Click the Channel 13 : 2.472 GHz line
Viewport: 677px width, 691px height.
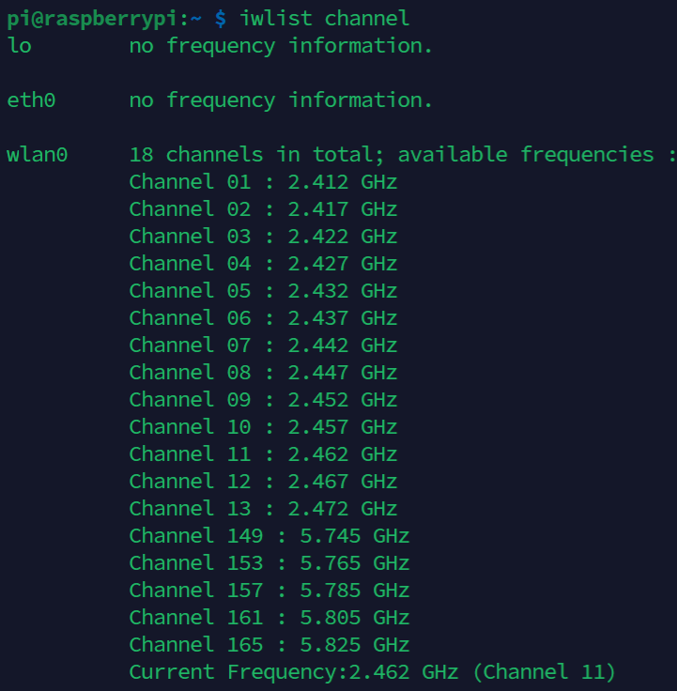263,509
